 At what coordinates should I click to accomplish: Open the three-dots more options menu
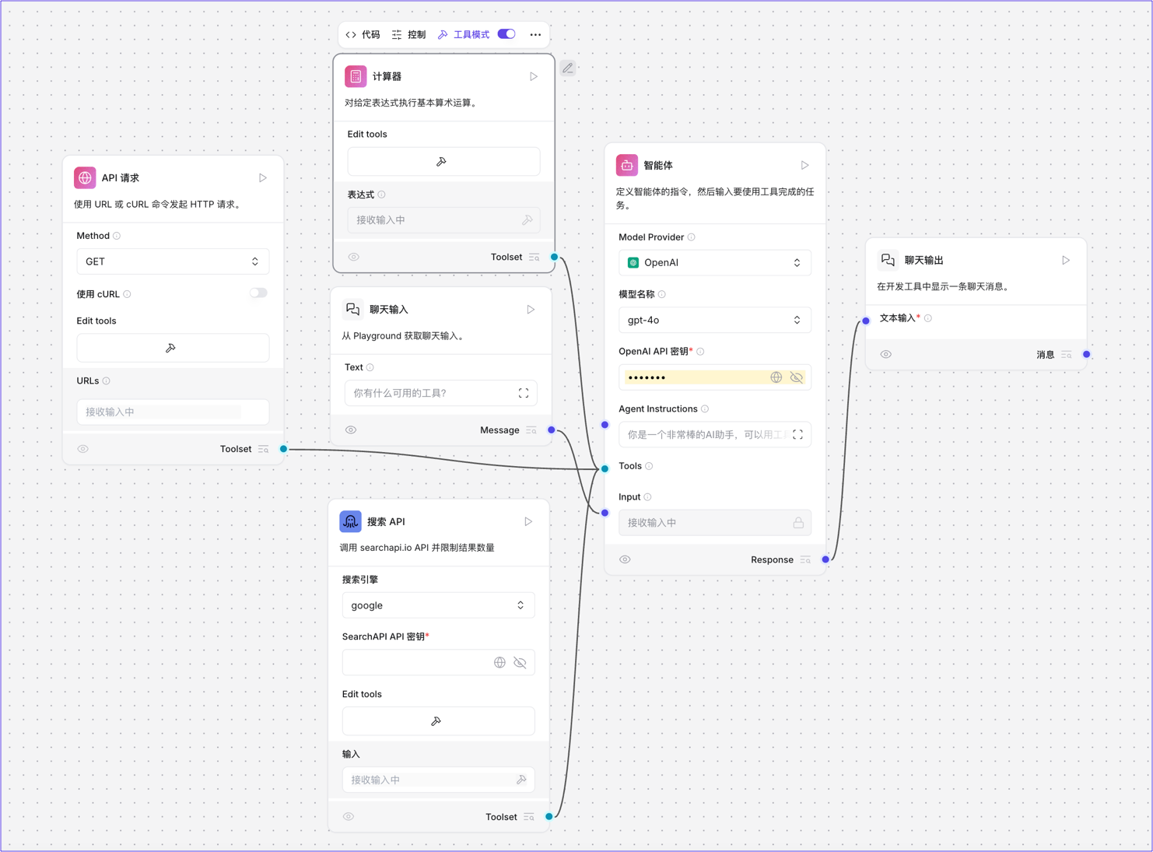click(535, 34)
